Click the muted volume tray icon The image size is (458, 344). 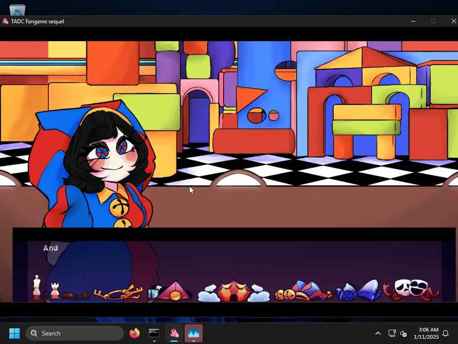click(403, 333)
